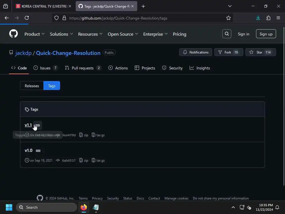Click the Firefox taskbar icon

[84, 207]
